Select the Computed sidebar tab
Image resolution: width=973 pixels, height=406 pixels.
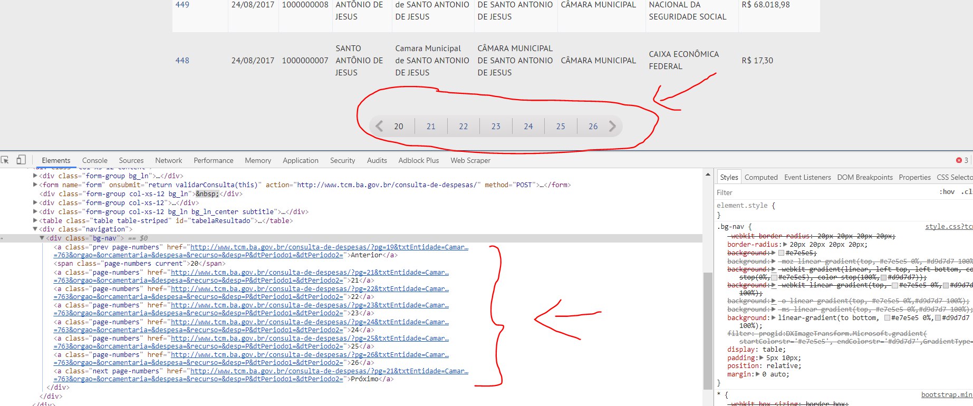pyautogui.click(x=761, y=177)
